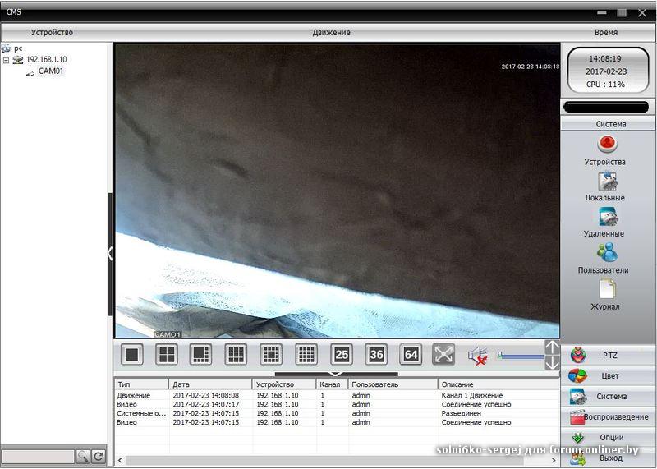The height and width of the screenshot is (469, 657).
Task: Sort log by Канал column
Action: click(x=333, y=384)
